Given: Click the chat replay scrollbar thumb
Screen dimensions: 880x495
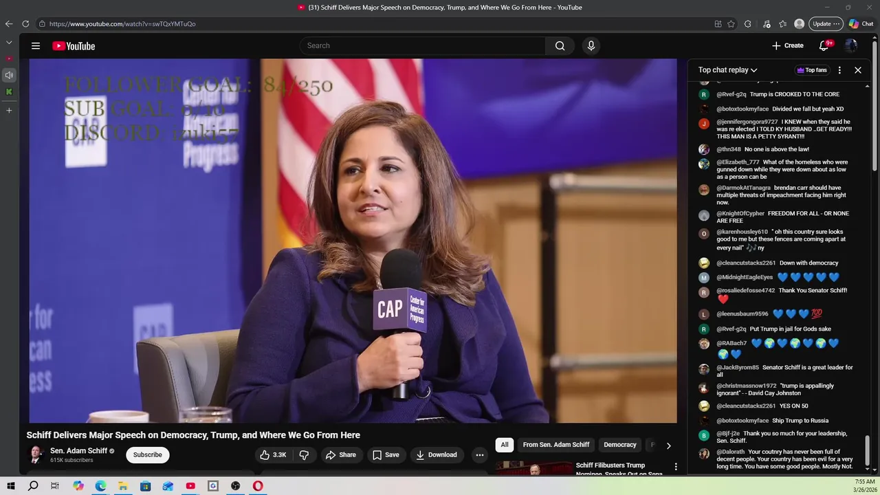Looking at the screenshot, I should pyautogui.click(x=867, y=452).
